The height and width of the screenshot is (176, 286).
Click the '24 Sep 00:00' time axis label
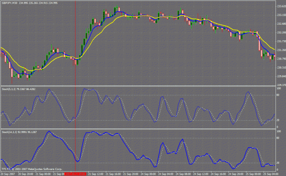click(148, 174)
